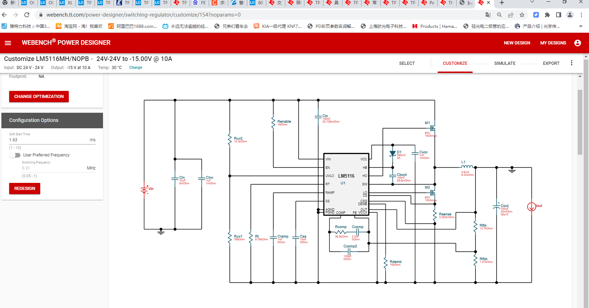This screenshot has height=308, width=589.
Task: Select the Ccomp2 capacitor symbol
Action: (x=349, y=251)
